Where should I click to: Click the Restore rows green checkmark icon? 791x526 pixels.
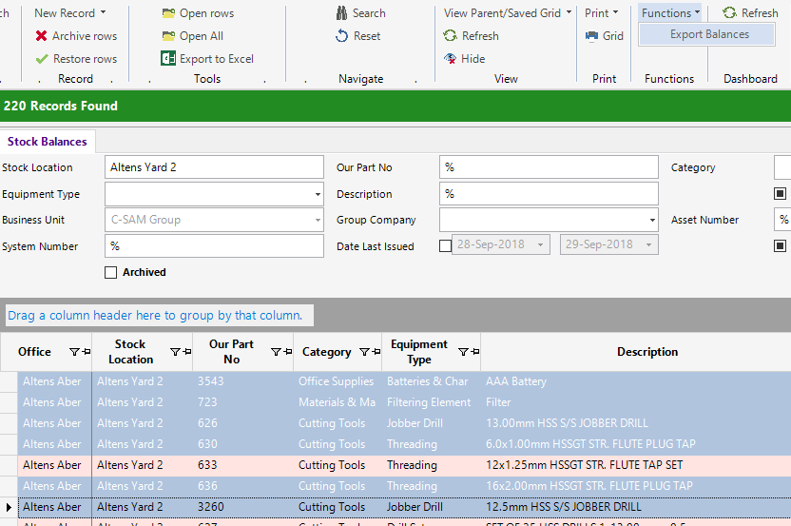click(x=42, y=59)
